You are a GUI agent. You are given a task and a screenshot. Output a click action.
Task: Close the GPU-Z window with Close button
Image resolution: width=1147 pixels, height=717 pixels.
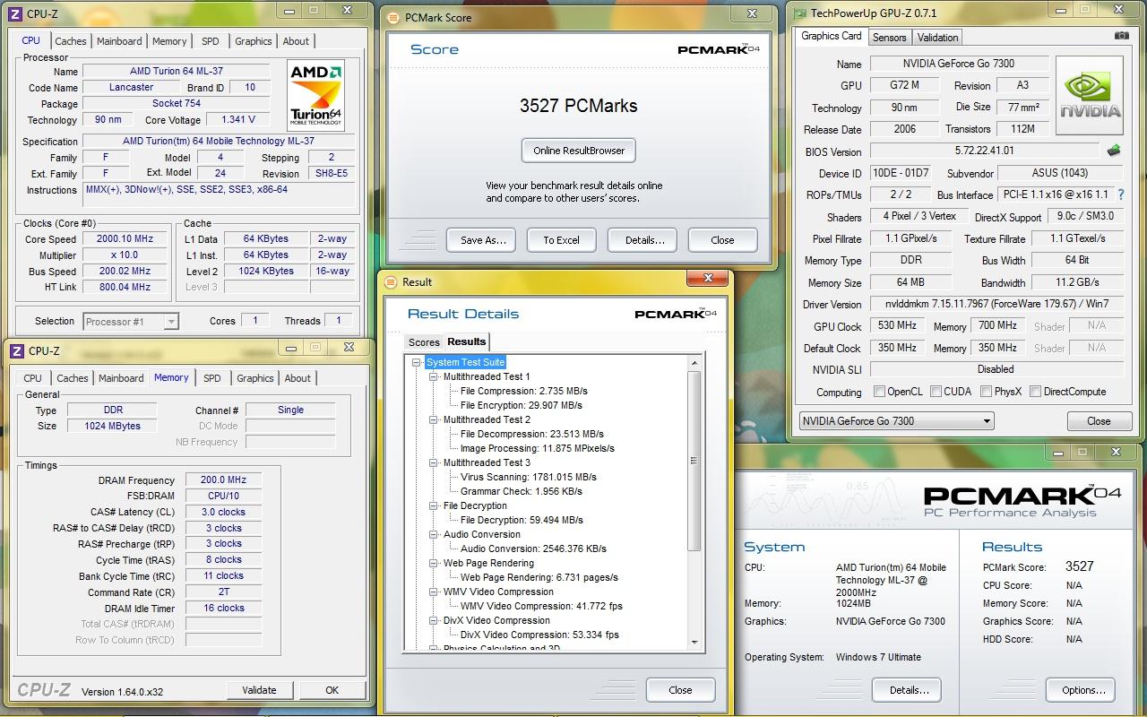coord(1099,421)
